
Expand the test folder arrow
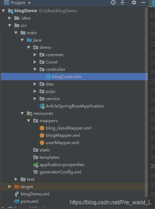[16, 179]
